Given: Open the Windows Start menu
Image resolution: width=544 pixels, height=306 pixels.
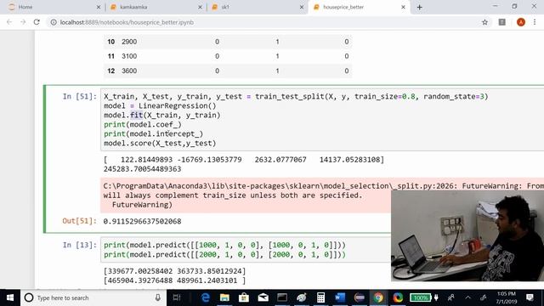Looking at the screenshot, I should coord(10,297).
